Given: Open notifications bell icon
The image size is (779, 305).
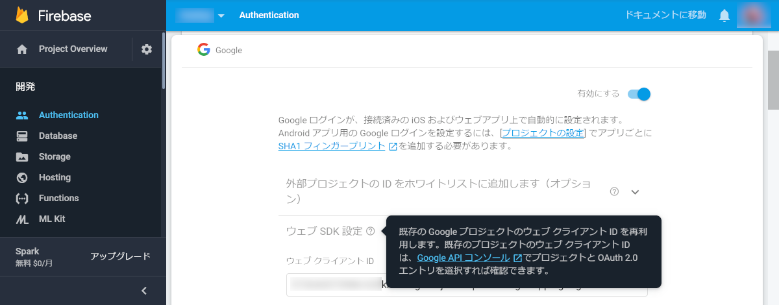Looking at the screenshot, I should click(724, 15).
